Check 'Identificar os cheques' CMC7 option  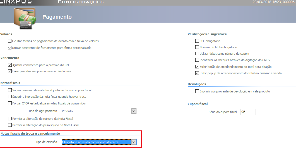(x=197, y=60)
